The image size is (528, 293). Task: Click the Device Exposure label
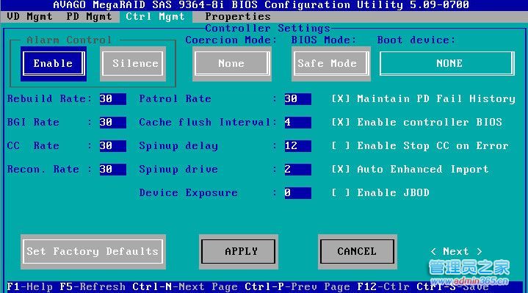[188, 193]
